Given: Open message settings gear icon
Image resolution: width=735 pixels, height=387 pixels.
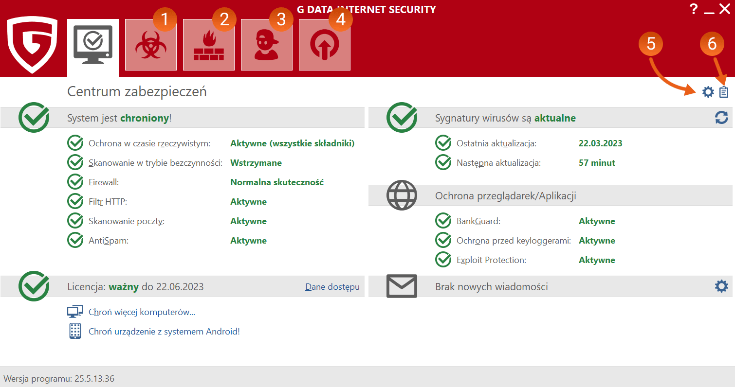Looking at the screenshot, I should 721,286.
